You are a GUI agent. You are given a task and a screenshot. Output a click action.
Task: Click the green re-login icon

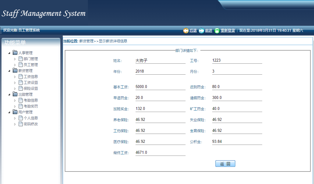click(217, 31)
